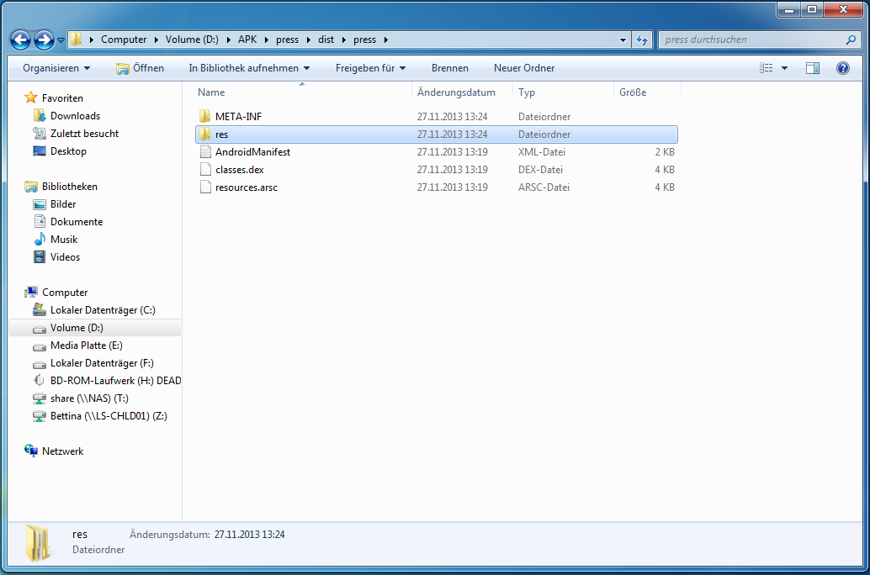
Task: Select the classes.dex file
Action: (x=239, y=170)
